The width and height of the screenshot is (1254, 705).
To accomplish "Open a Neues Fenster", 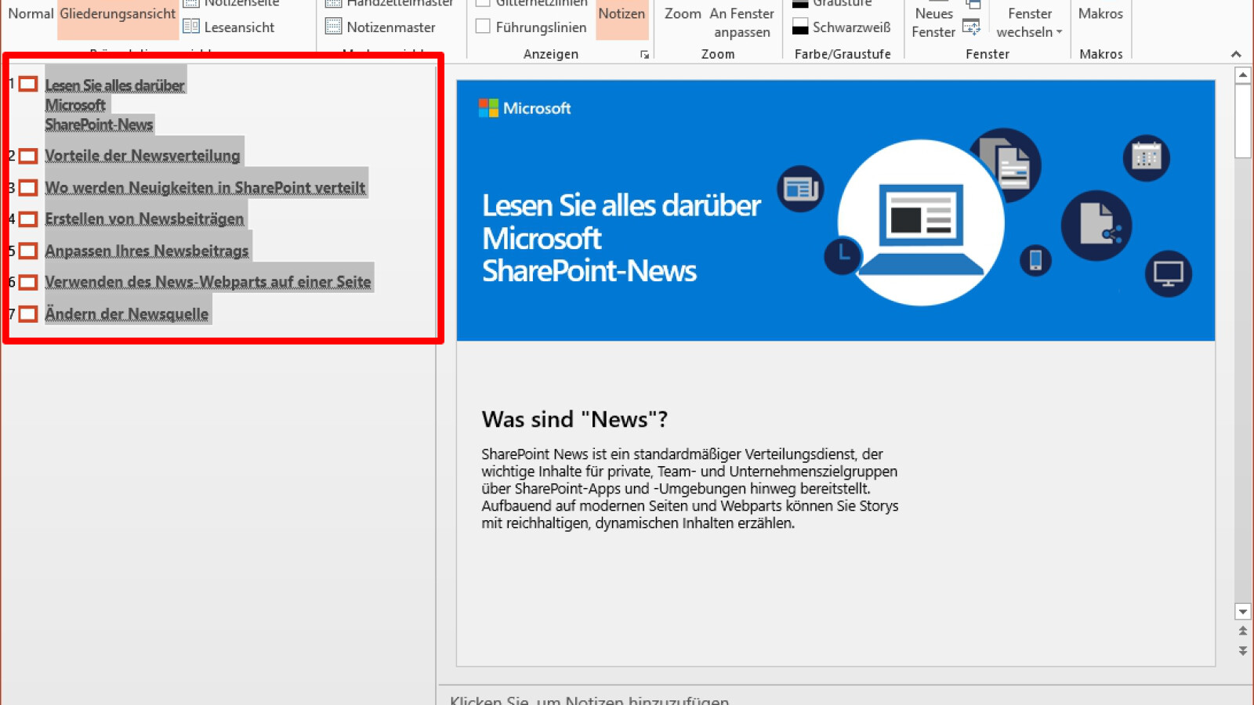I will tap(933, 22).
